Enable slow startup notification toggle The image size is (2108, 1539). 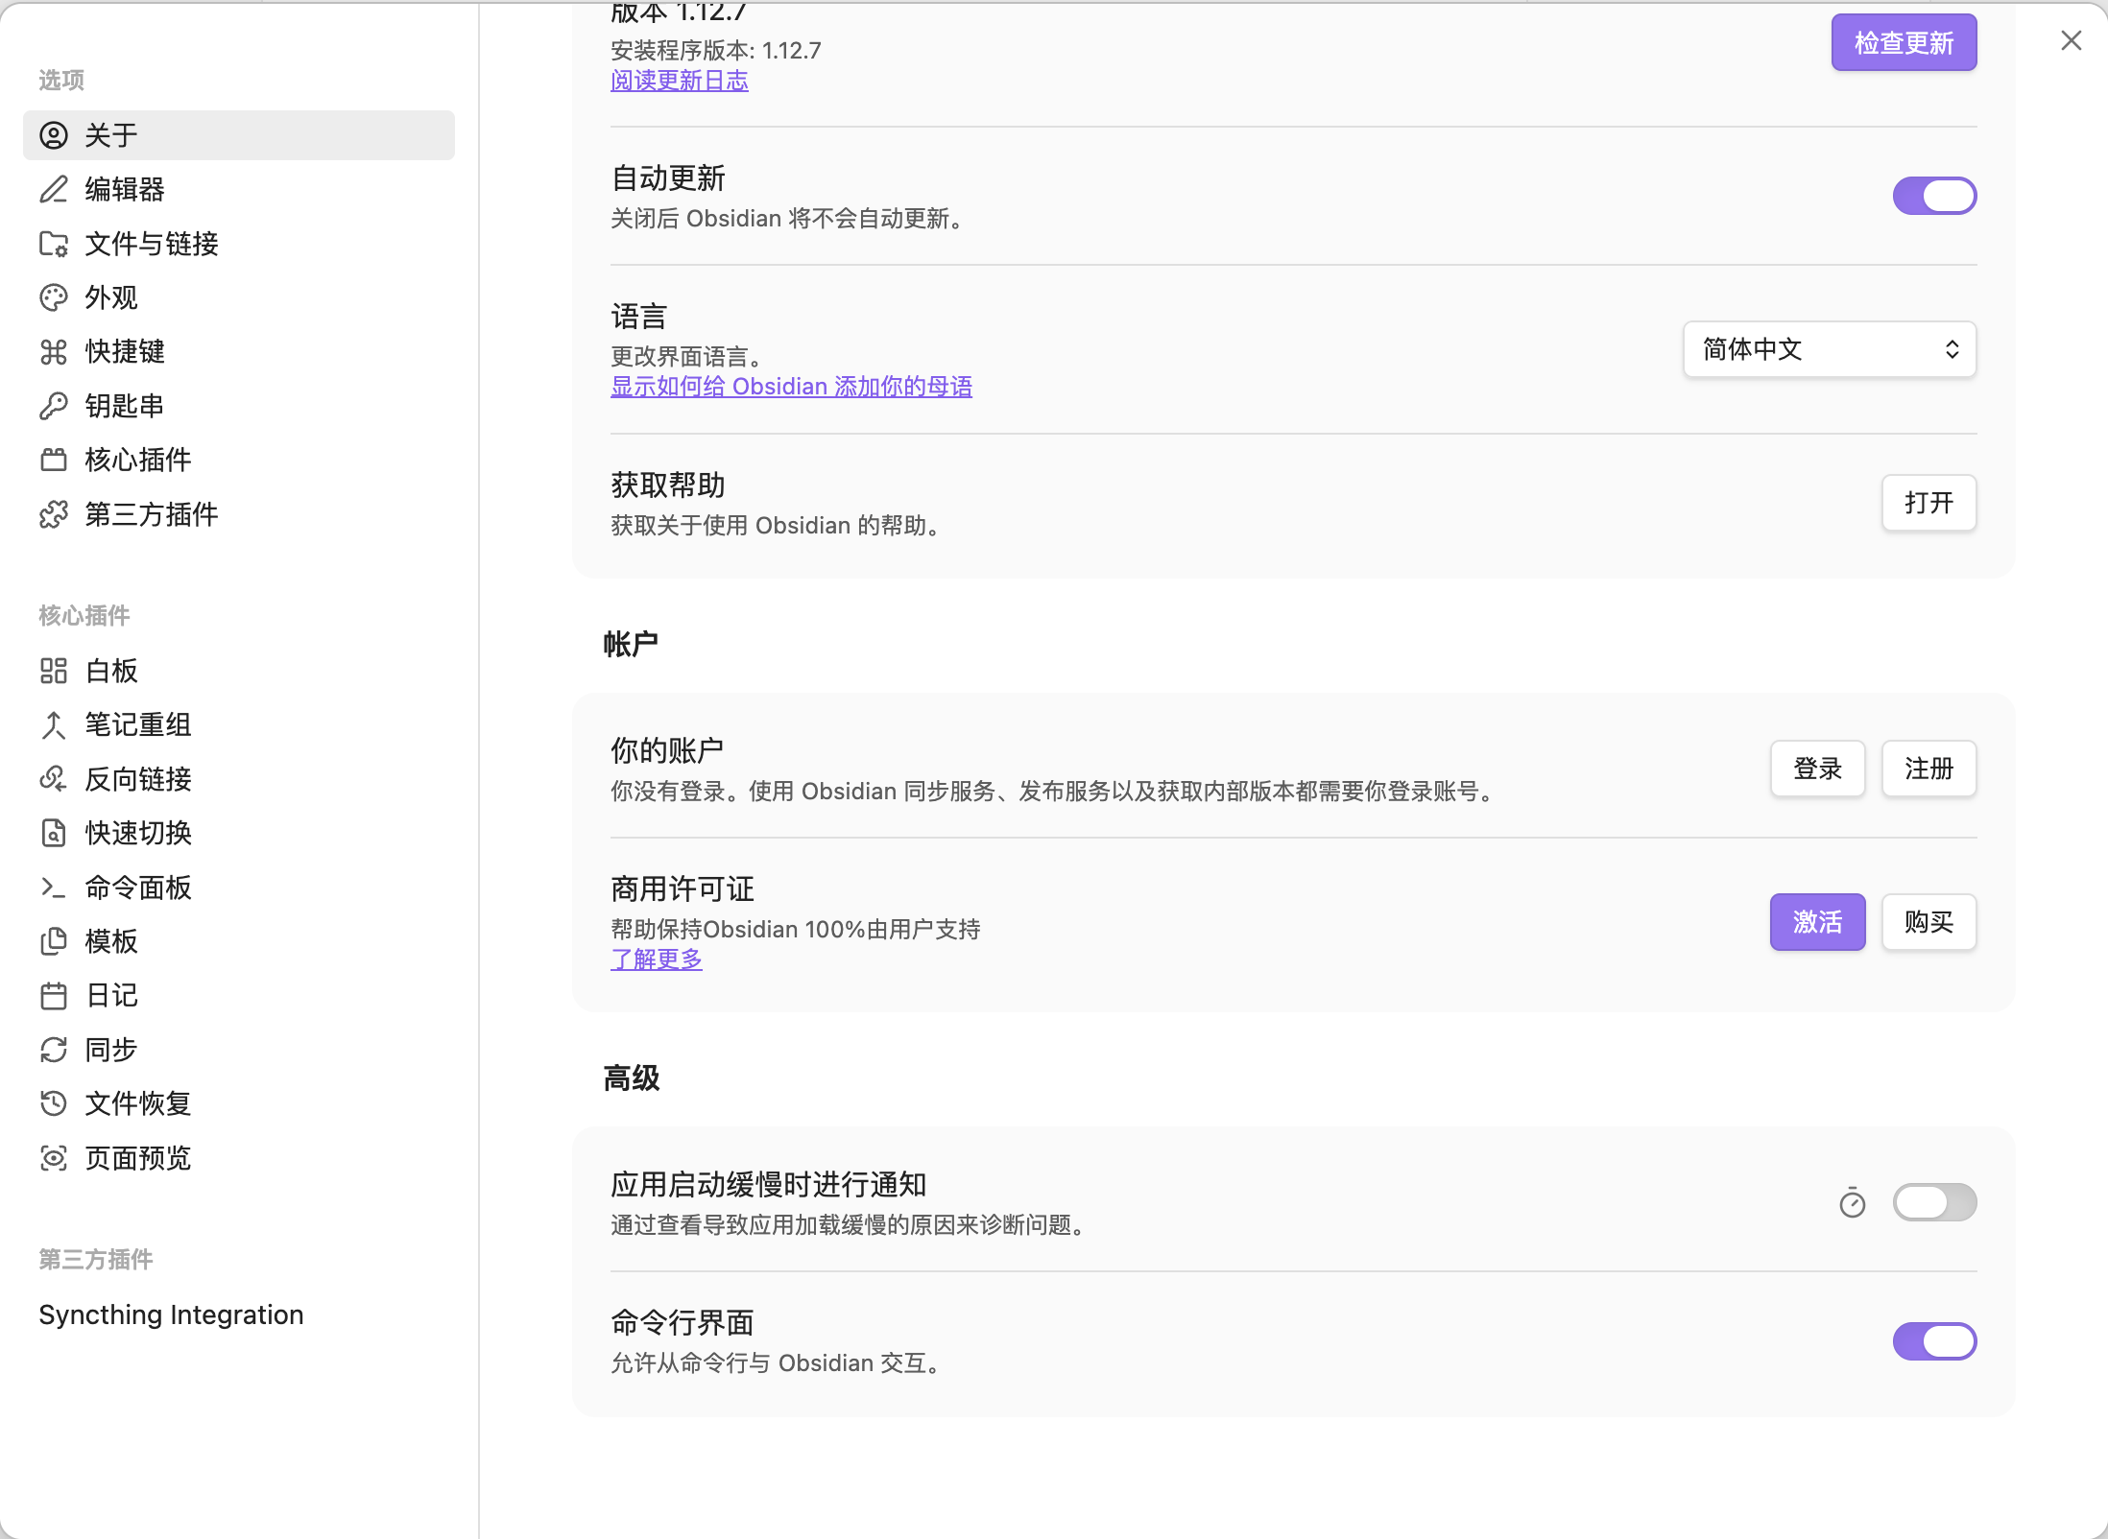[1933, 1202]
